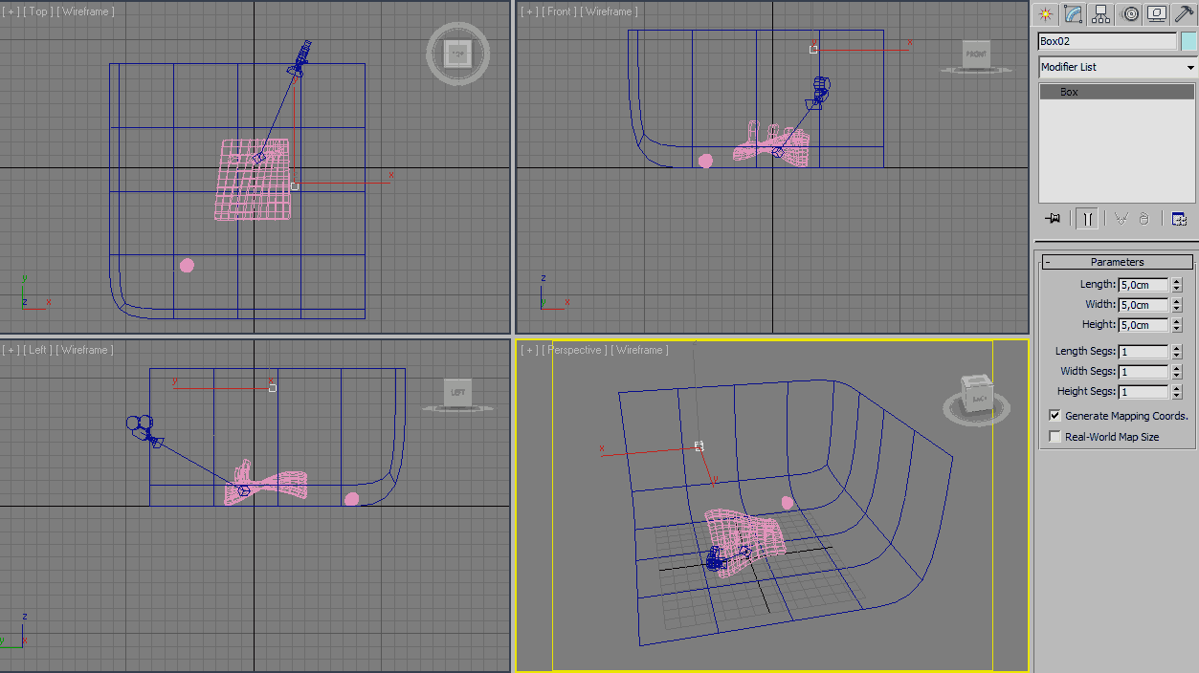Open the [Left] point-of-view menu

tap(38, 350)
